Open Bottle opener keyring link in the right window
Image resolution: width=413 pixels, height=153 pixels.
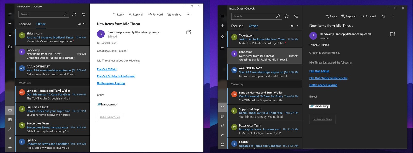click(x=323, y=85)
